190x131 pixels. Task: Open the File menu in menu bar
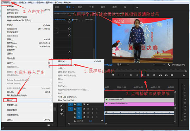click(6, 3)
